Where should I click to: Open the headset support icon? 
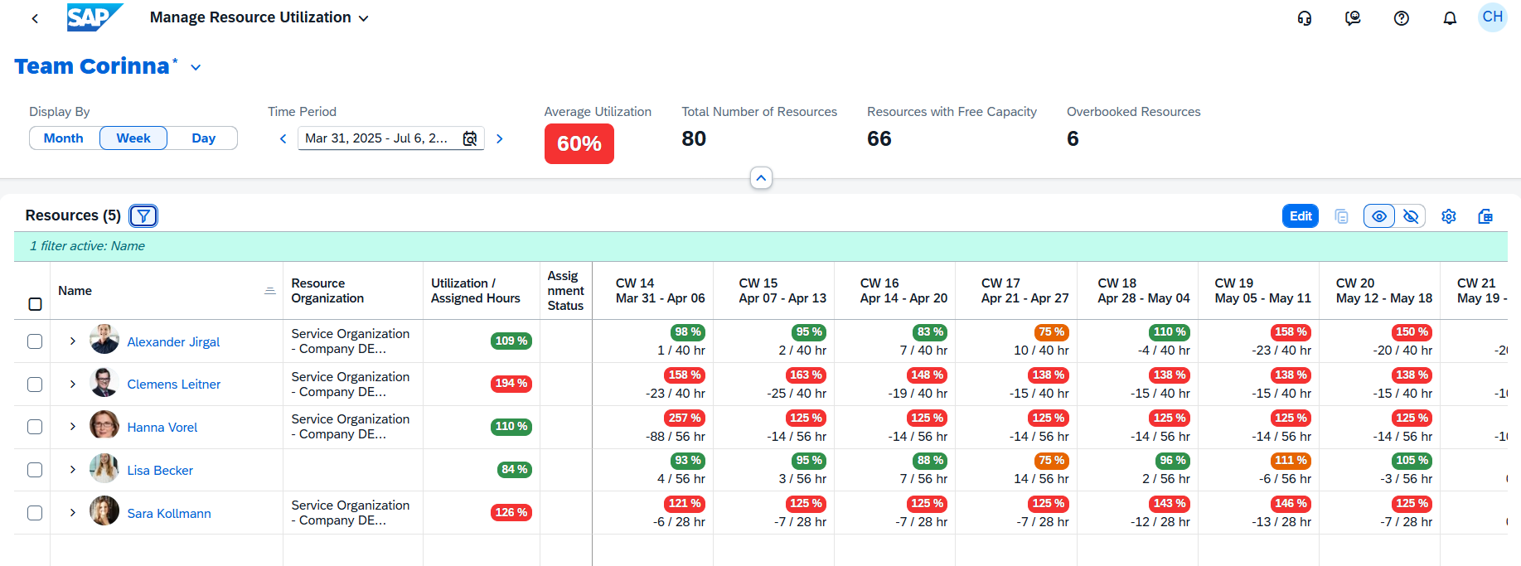click(1304, 18)
